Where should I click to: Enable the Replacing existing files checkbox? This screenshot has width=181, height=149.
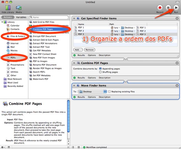(109, 92)
